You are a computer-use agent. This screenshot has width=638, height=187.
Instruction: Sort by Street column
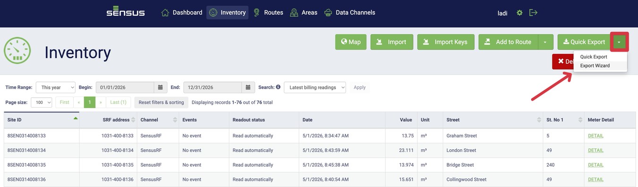(539, 120)
